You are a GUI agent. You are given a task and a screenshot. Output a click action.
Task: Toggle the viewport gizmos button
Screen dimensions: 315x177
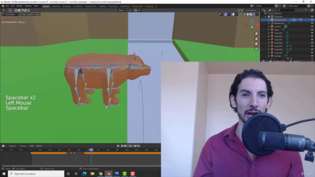(226, 14)
